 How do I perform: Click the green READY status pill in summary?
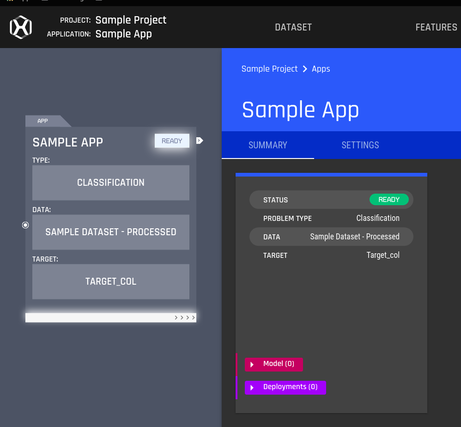[389, 199]
